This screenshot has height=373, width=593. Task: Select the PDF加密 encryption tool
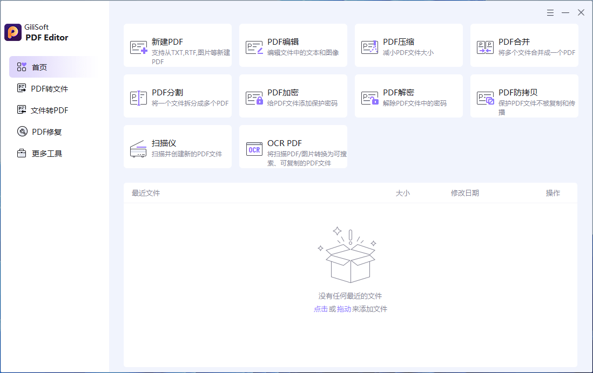[293, 95]
